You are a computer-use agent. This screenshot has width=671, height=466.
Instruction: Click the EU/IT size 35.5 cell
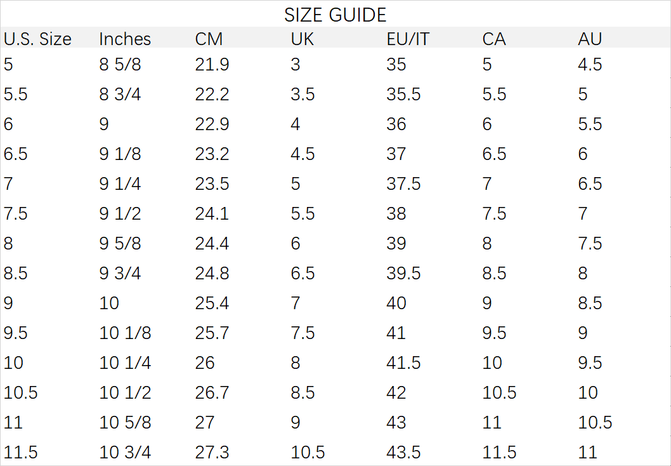click(x=403, y=95)
